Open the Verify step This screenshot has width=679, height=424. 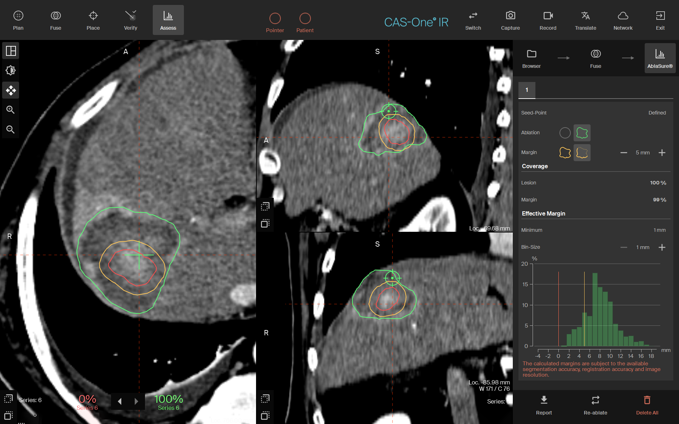point(130,20)
